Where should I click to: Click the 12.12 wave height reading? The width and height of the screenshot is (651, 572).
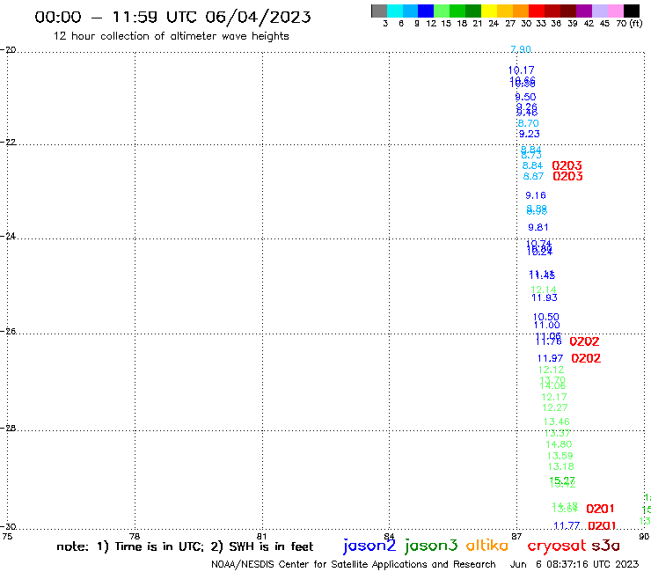click(551, 370)
